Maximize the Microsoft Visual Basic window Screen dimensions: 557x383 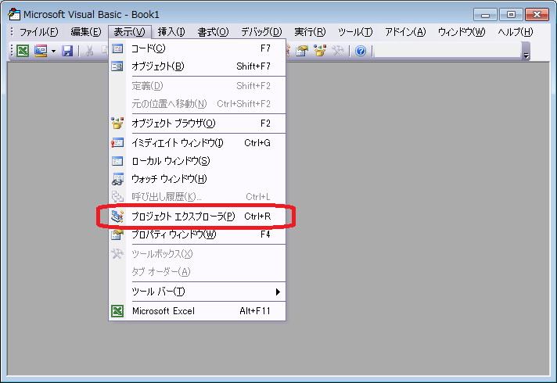pos(511,15)
